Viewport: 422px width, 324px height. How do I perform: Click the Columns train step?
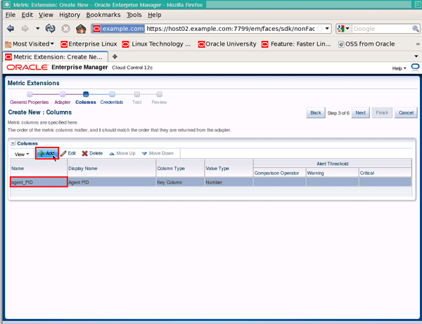click(86, 102)
